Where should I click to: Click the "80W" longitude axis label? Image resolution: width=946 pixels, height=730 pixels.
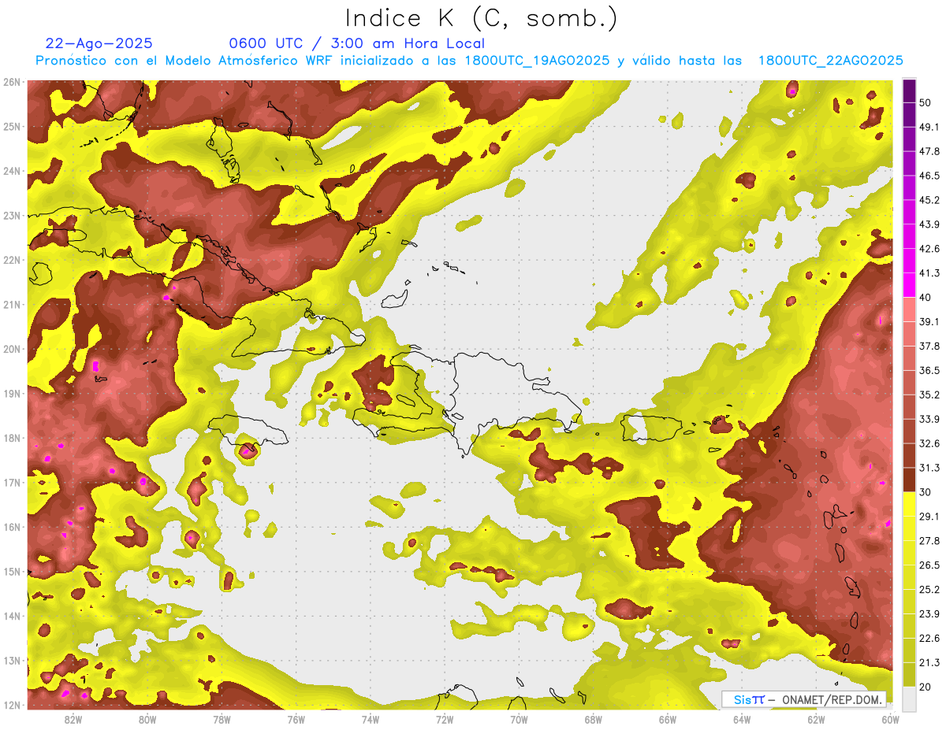(147, 720)
